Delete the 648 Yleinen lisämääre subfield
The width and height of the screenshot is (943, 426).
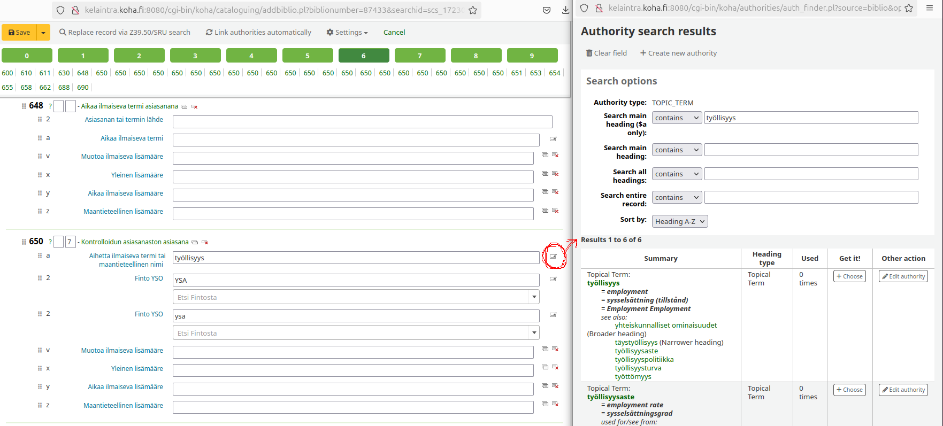point(555,174)
